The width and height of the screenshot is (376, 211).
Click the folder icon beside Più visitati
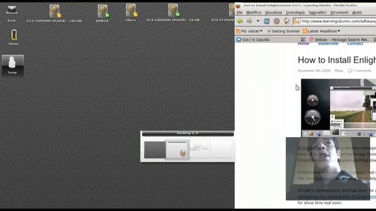coord(239,31)
